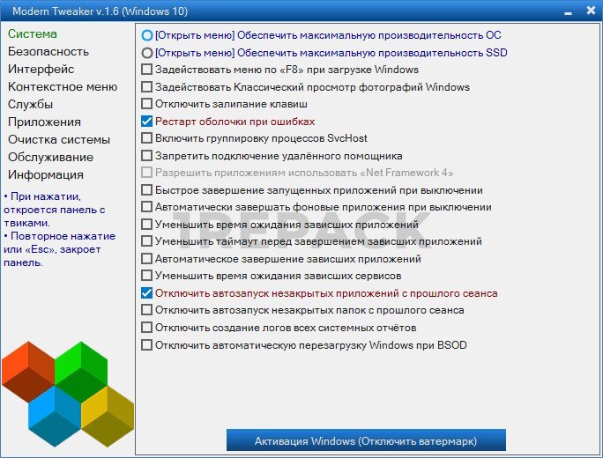Select radio option for maximum OS performance
This screenshot has height=458, width=603.
pyautogui.click(x=147, y=36)
